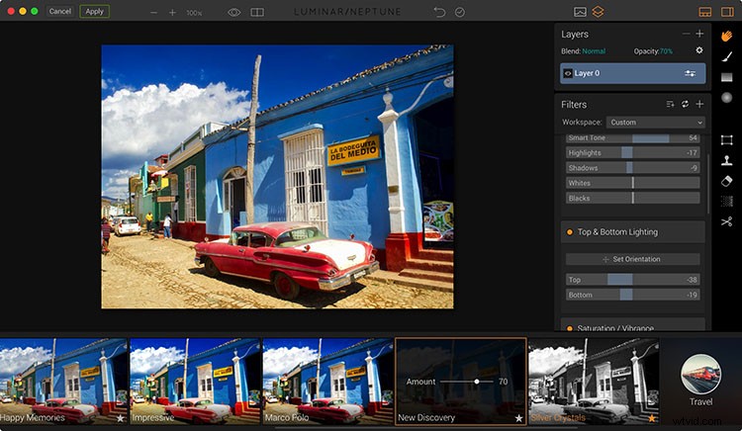Favorite the Happy Memories preset star

click(121, 418)
